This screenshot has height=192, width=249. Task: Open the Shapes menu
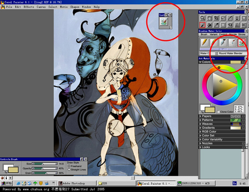[75, 7]
